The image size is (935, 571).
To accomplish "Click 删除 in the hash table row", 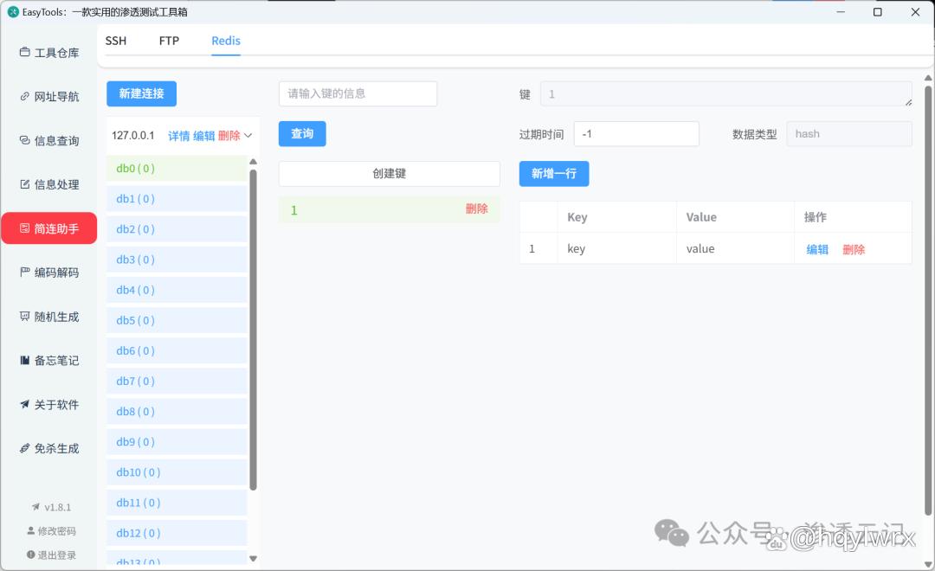I will 854,249.
